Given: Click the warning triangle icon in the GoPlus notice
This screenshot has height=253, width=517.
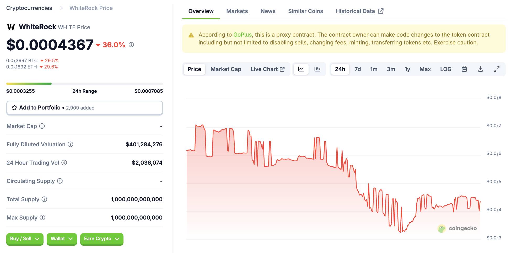Looking at the screenshot, I should click(x=191, y=35).
